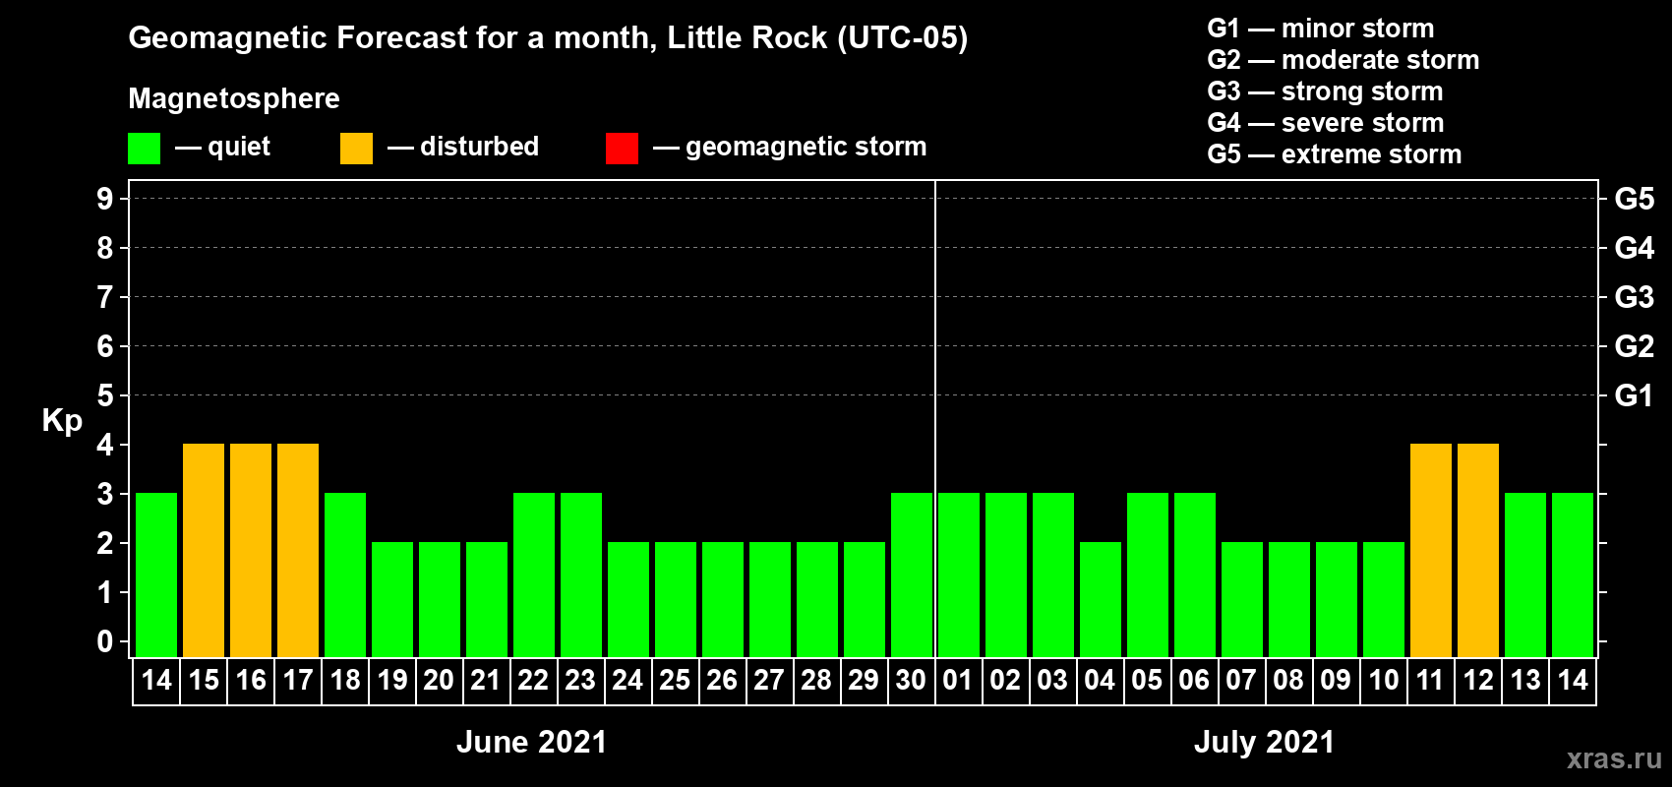
Task: Click the 'July 2021' month label
Action: [x=1265, y=742]
